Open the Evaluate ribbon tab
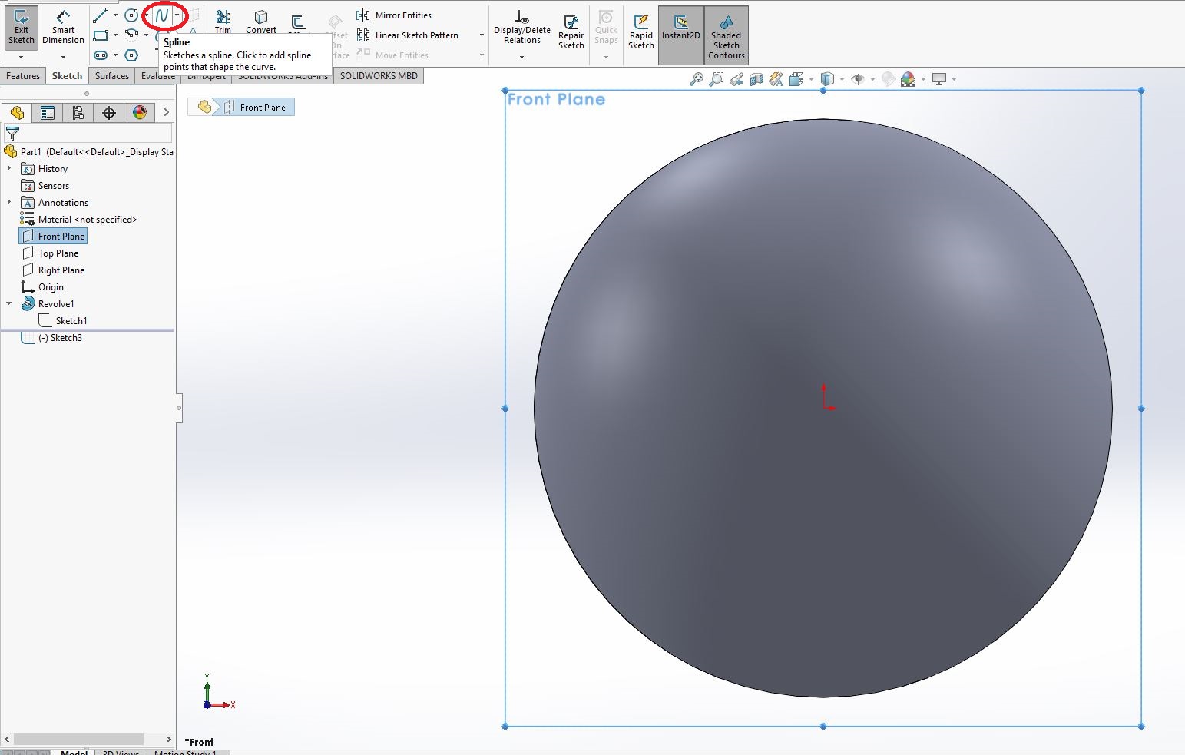 point(157,75)
